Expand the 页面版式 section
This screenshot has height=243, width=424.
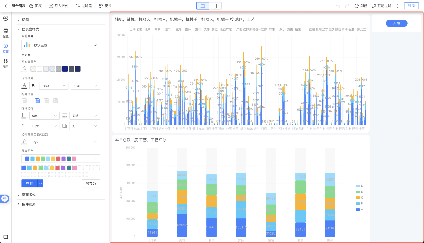coord(29,195)
